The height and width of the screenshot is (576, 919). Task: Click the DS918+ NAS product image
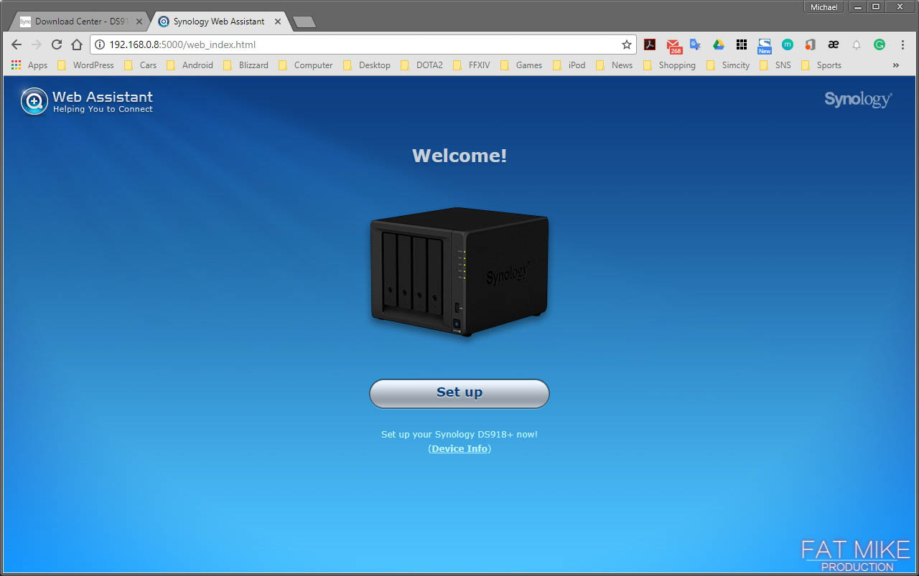(x=459, y=272)
